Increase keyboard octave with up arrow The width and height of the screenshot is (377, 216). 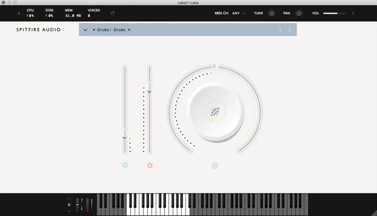(x=69, y=199)
